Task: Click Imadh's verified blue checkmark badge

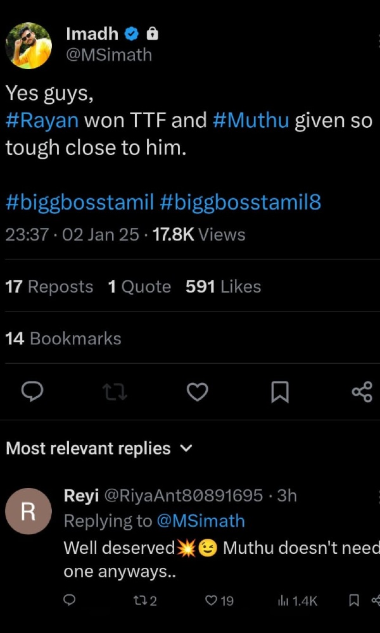Action: (131, 34)
